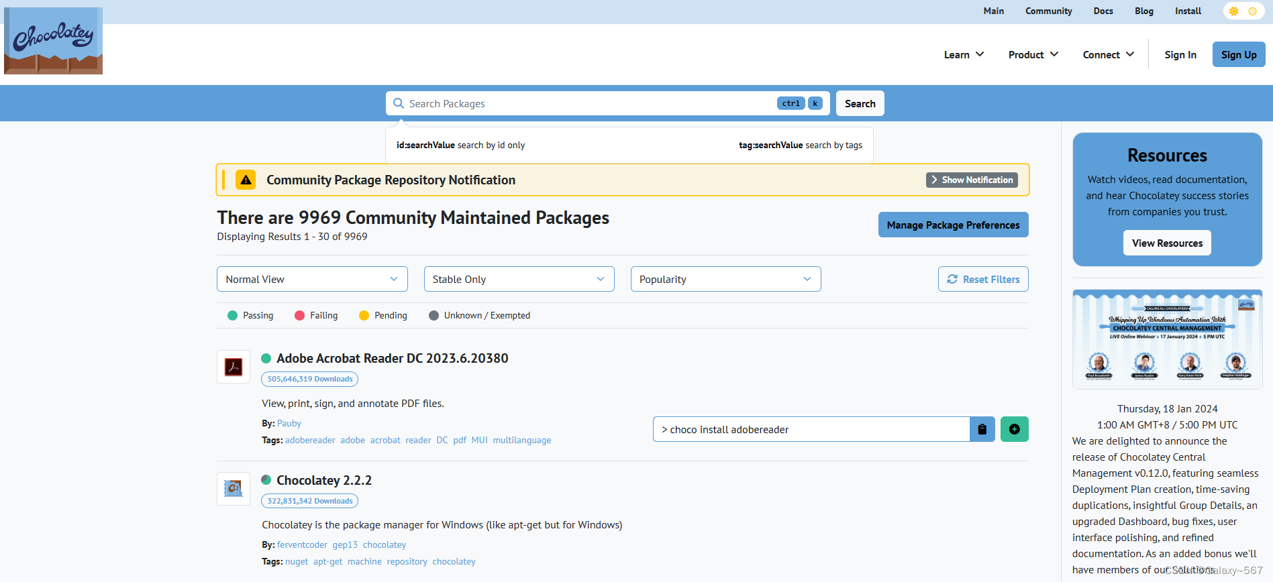Expand the Product menu
1273x582 pixels.
[1033, 54]
